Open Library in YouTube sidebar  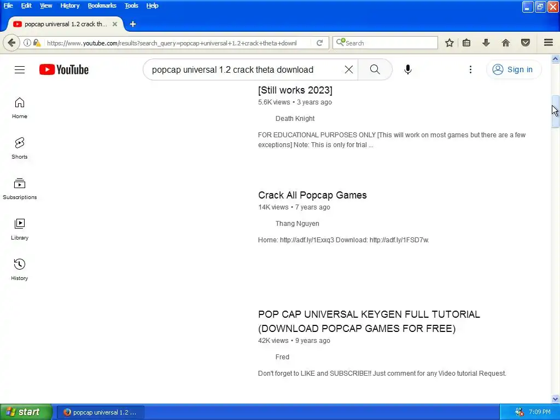tap(20, 229)
